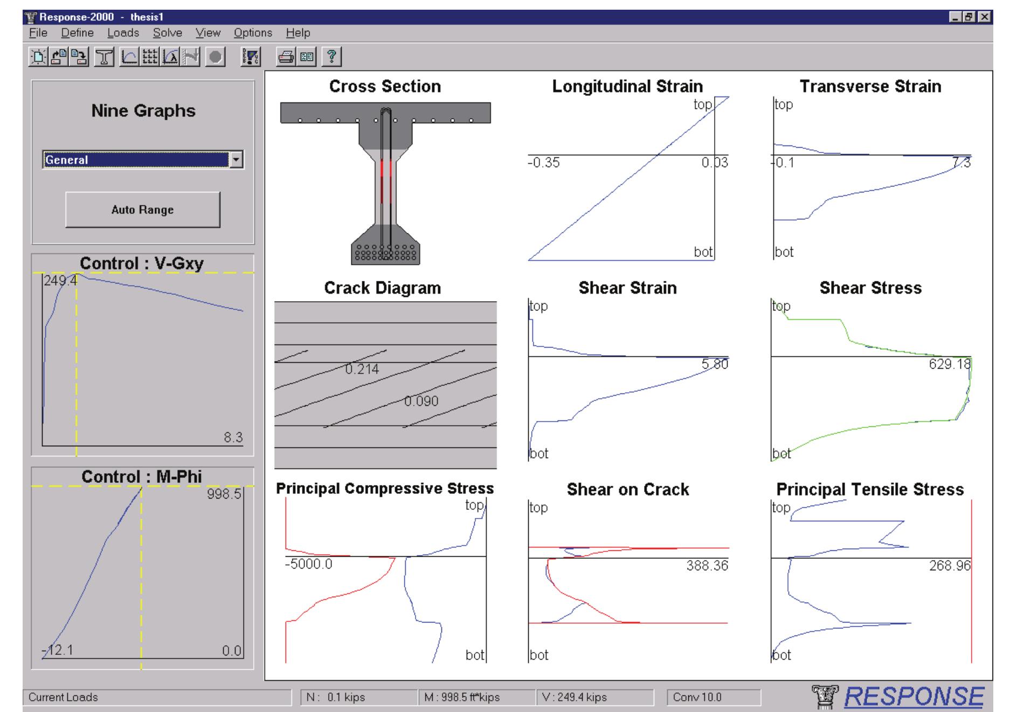Click the 0.090 crack width label

pyautogui.click(x=421, y=401)
